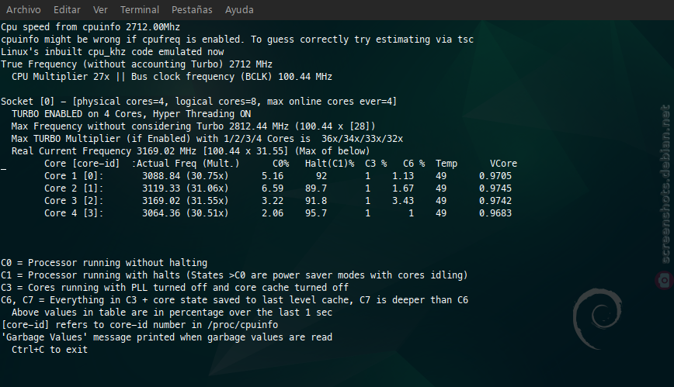Screen dimensions: 674x387
Task: Click the 'Core 3 [2]:' row label
Action: tap(74, 201)
